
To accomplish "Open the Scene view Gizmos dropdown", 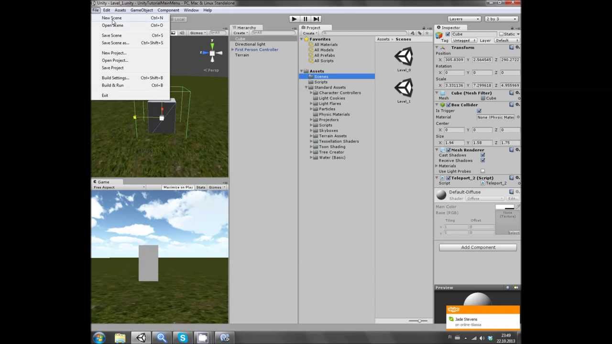I will coord(197,33).
